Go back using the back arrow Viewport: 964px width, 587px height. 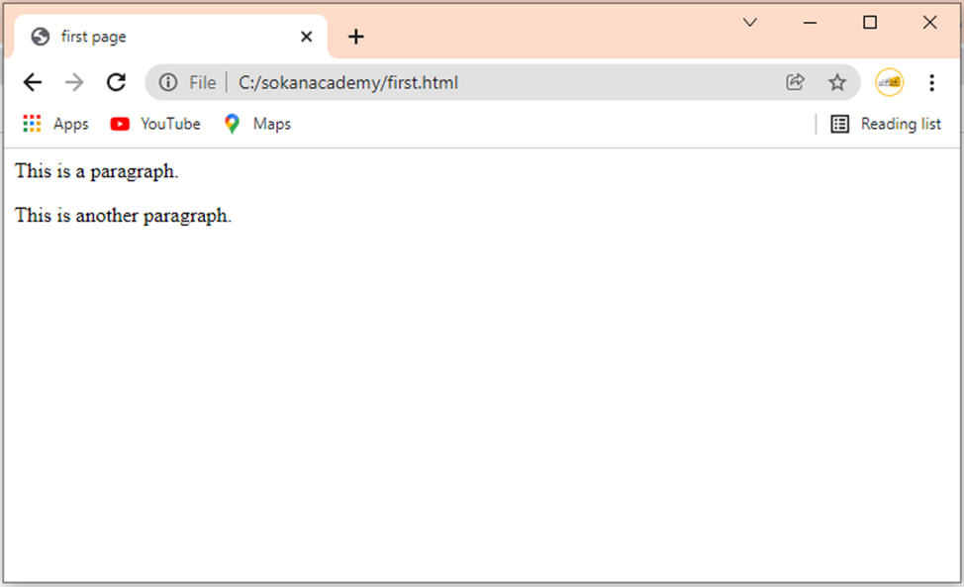pyautogui.click(x=33, y=82)
